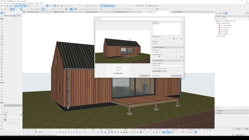The height and width of the screenshot is (140, 249).
Task: Collapse the AI Engine Settings section
Action: [x=153, y=61]
